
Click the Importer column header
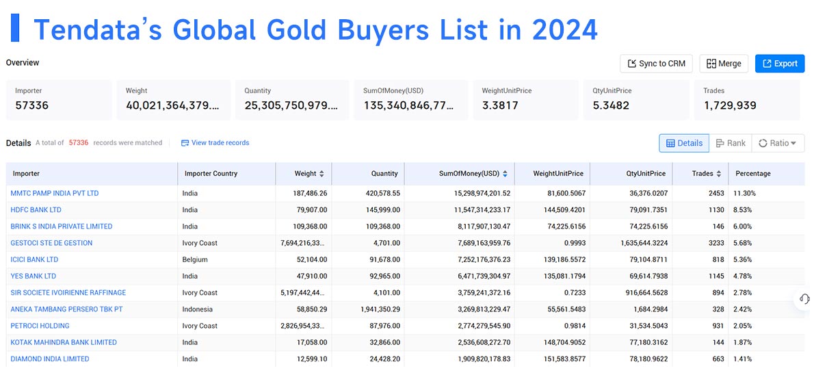[92, 174]
